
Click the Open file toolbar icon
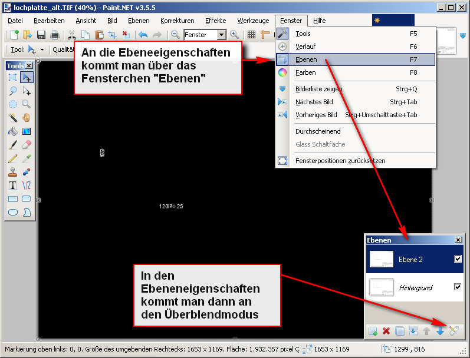pyautogui.click(x=27, y=35)
